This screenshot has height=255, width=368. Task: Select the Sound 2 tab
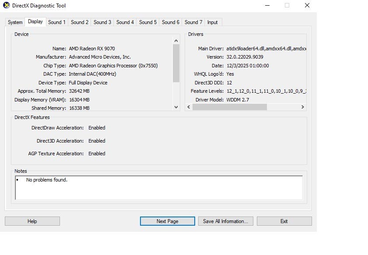(80, 22)
